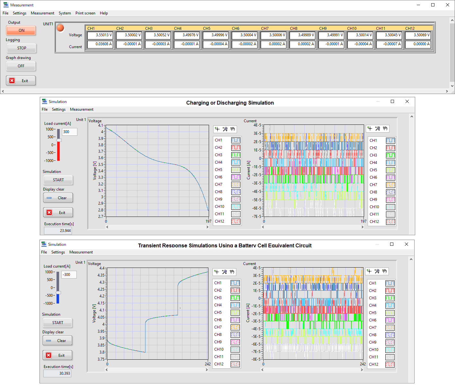Click Transient Response window vertical scrollbar up arrow
Image resolution: width=455 pixels, height=385 pixels.
(411, 259)
